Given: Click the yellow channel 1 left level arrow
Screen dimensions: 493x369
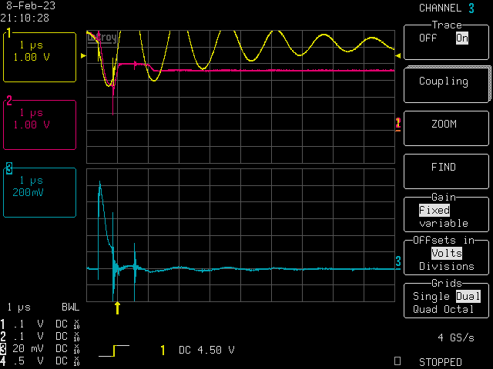Looking at the screenshot, I should 83,56.
